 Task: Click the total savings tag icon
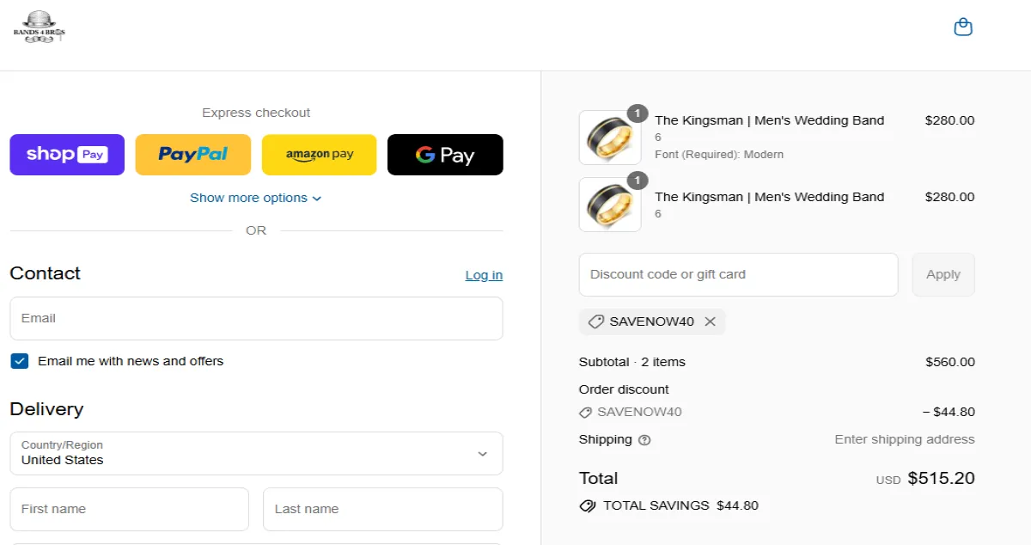[588, 505]
